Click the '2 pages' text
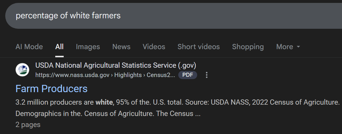This screenshot has width=342, height=134. [x=28, y=125]
